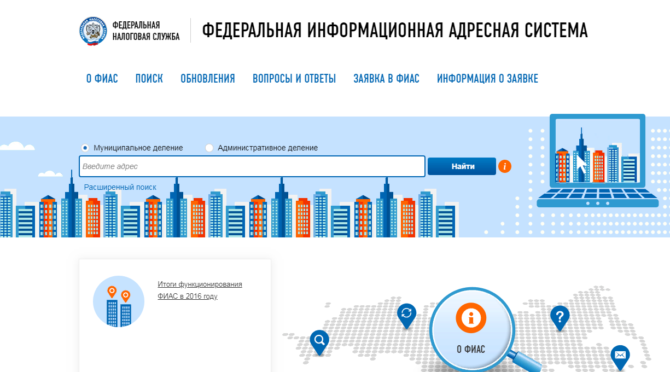
Task: Open the question mark pin on map
Action: (x=560, y=317)
